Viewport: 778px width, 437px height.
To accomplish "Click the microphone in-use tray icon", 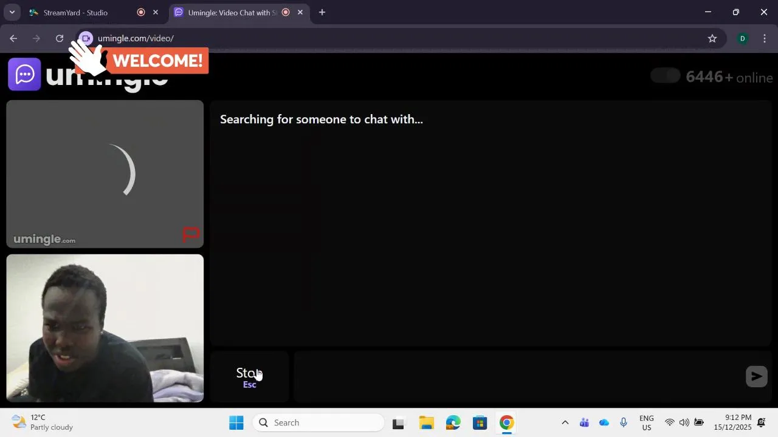I will click(624, 422).
